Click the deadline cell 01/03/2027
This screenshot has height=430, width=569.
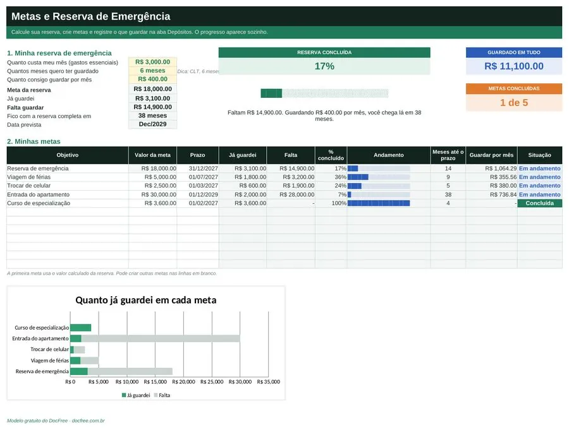click(x=197, y=186)
